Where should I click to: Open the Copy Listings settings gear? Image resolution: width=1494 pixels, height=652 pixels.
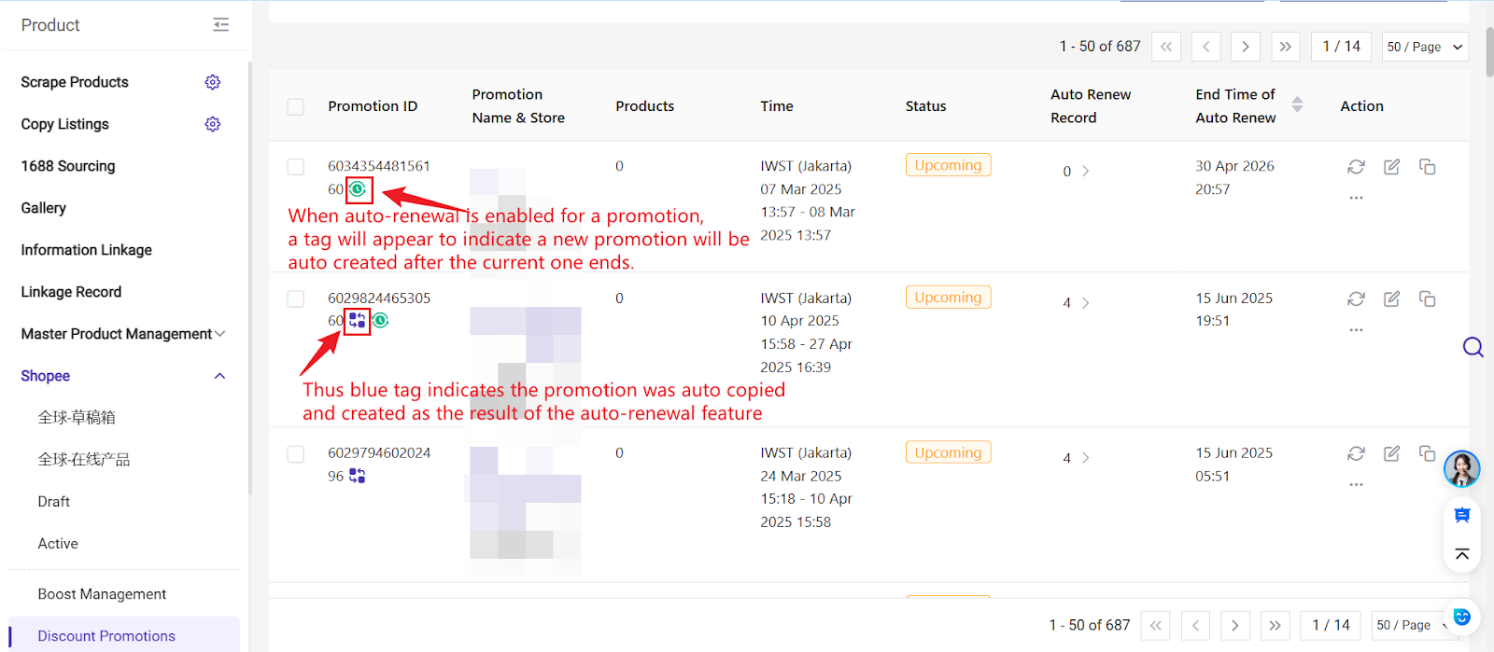pyautogui.click(x=212, y=123)
